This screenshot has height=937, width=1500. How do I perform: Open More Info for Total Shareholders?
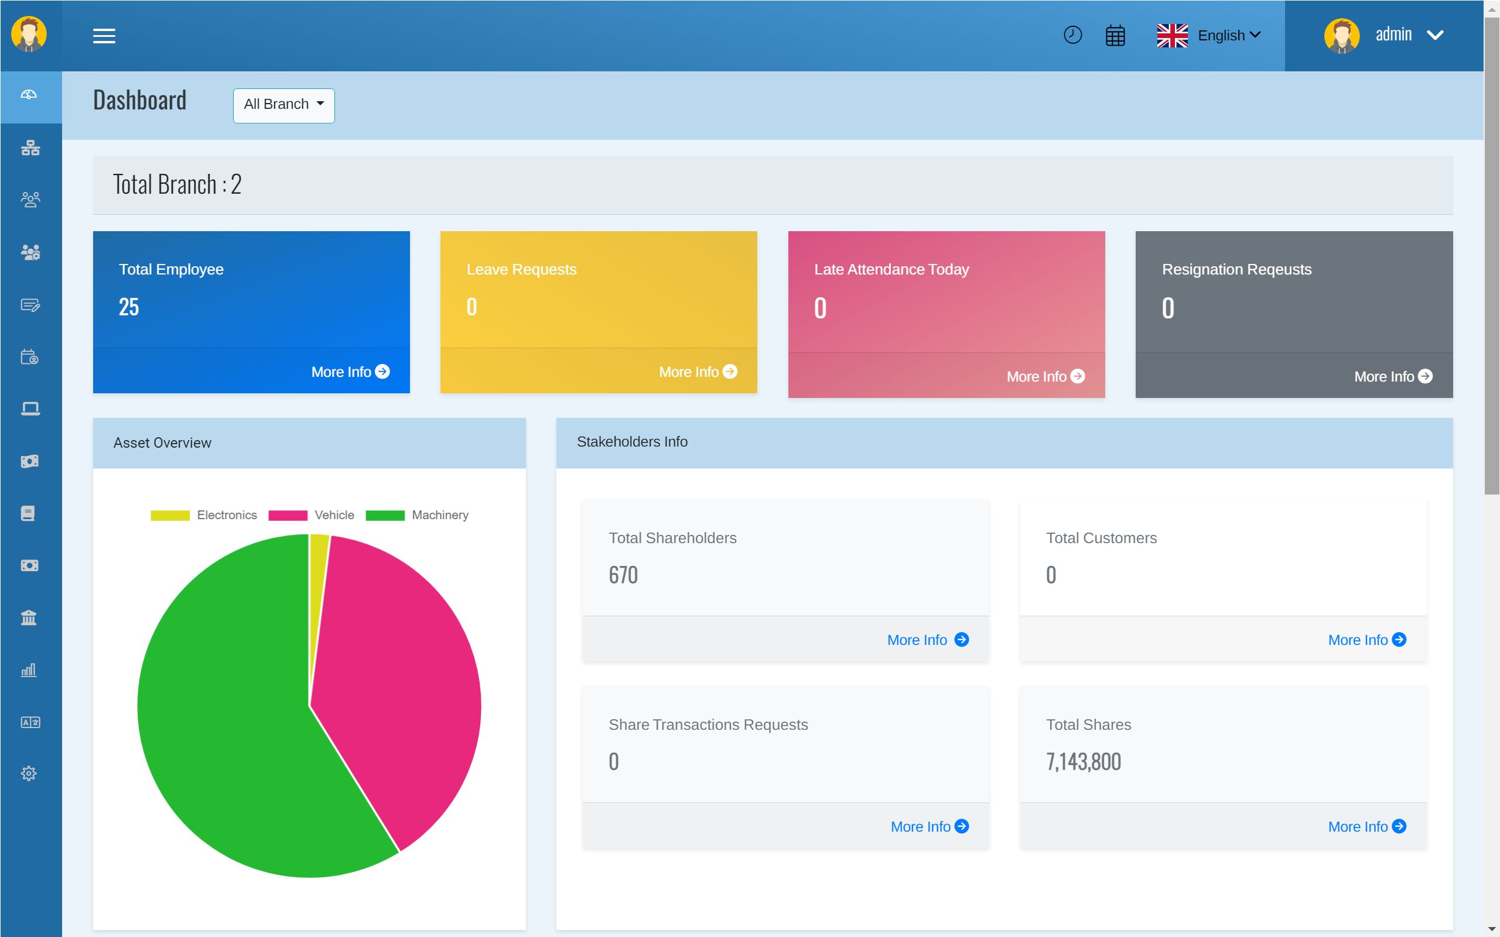927,640
